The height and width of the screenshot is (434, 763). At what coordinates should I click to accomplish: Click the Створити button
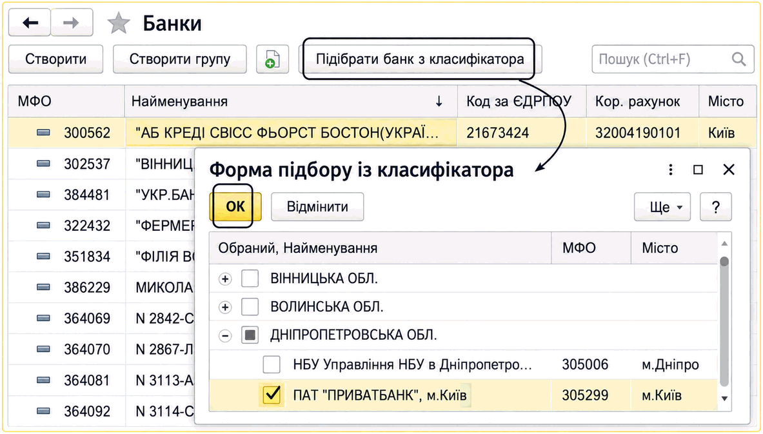[x=56, y=59]
